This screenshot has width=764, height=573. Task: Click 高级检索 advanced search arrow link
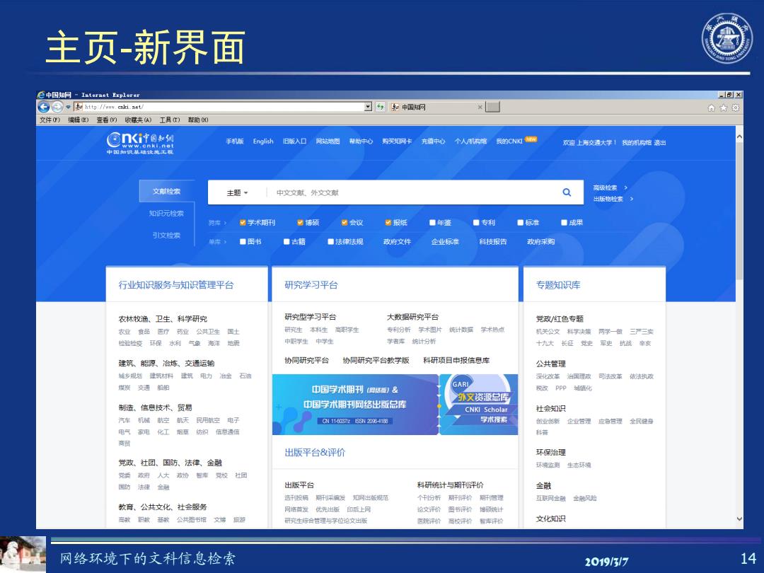pyautogui.click(x=610, y=187)
